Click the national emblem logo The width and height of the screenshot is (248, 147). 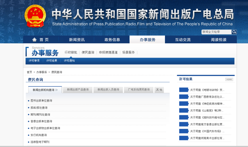[x=35, y=16]
